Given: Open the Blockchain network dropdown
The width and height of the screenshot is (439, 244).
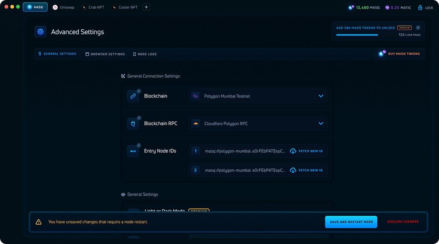Looking at the screenshot, I should click(x=258, y=96).
